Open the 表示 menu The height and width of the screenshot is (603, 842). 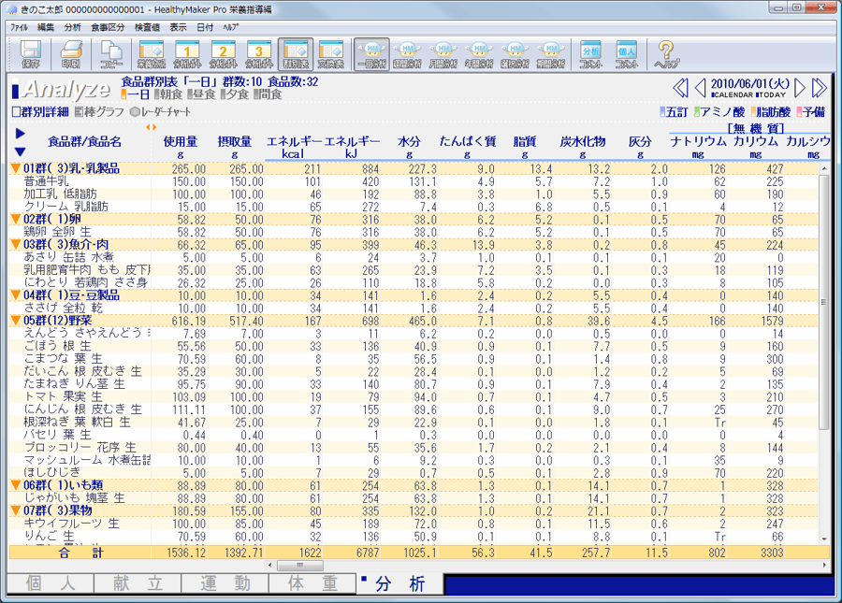click(x=179, y=27)
